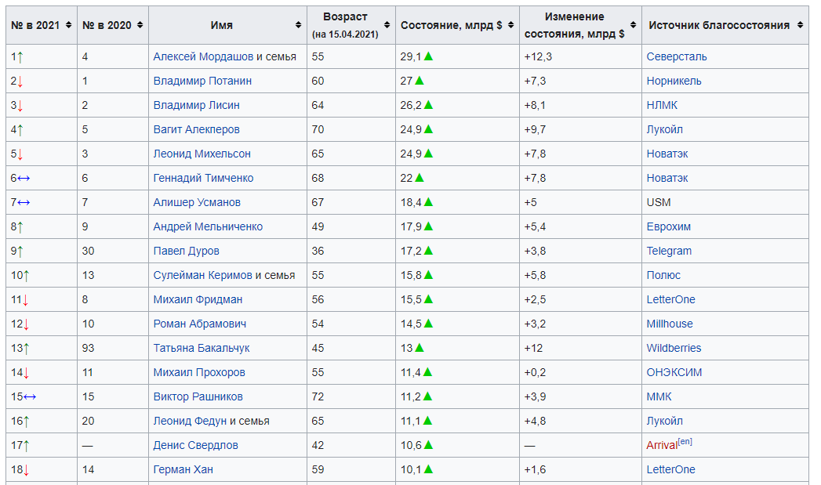Open Владимир Потанин page
821x485 pixels.
click(202, 81)
